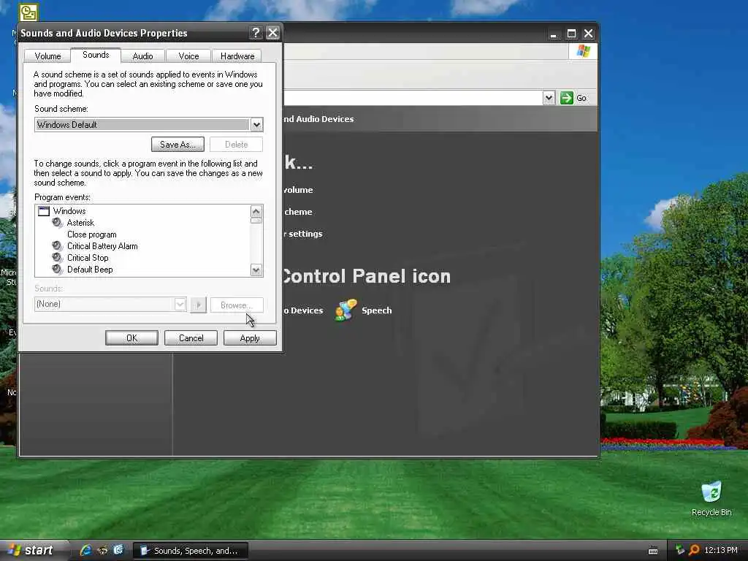Open the Sounds (None) dropdown
The height and width of the screenshot is (561, 748).
click(180, 305)
